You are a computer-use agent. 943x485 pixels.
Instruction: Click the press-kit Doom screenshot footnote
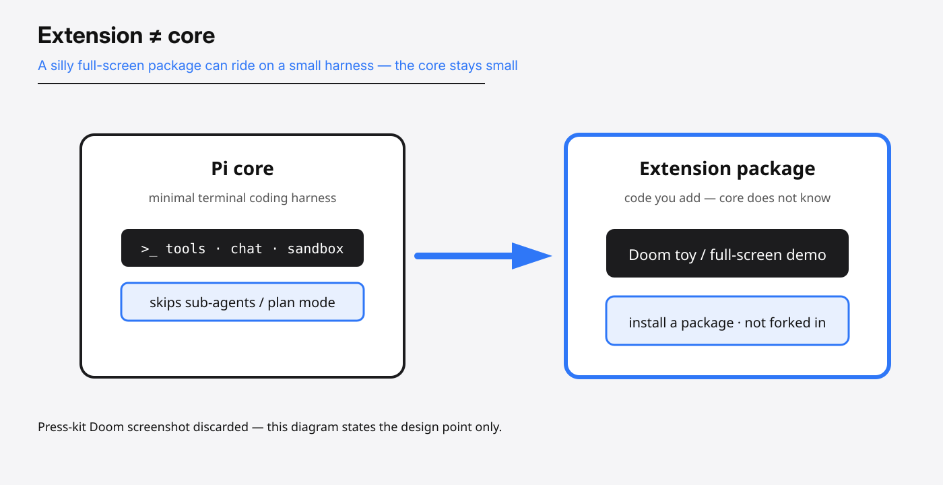click(270, 427)
